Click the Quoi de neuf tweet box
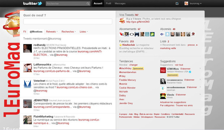224x130 pixels. 68,22
